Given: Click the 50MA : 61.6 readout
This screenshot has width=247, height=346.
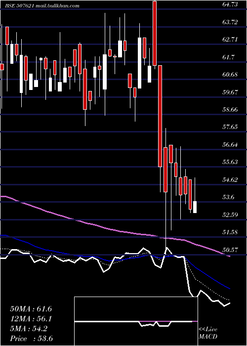Looking at the screenshot, I should (31, 309).
